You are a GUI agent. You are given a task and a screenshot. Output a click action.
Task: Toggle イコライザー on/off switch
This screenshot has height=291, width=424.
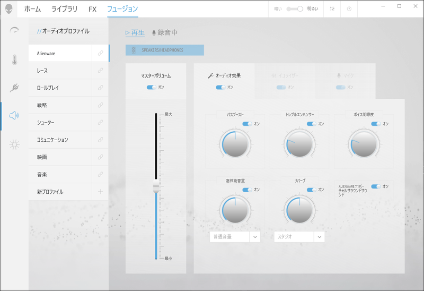coord(281,87)
